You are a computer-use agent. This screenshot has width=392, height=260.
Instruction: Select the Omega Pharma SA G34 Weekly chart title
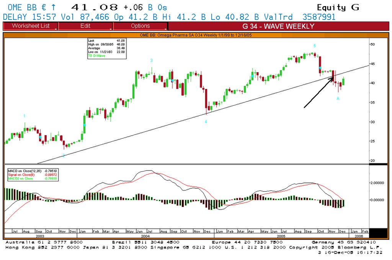[196, 35]
